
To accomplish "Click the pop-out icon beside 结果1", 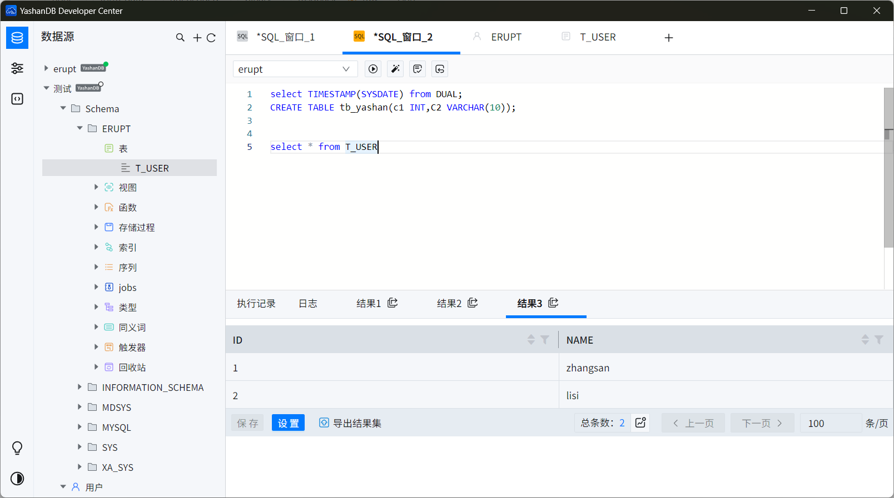I will click(x=393, y=303).
